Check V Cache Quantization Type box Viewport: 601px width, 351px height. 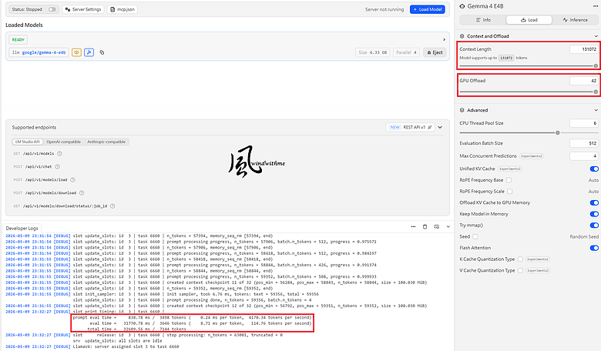click(520, 271)
